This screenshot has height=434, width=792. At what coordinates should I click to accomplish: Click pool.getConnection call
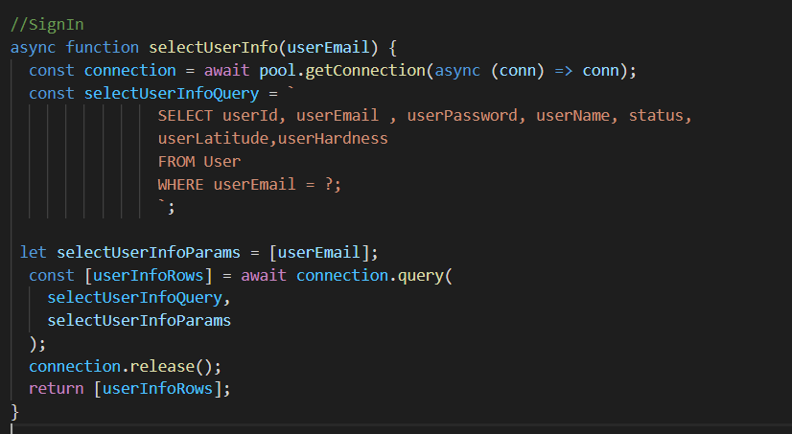click(x=342, y=71)
